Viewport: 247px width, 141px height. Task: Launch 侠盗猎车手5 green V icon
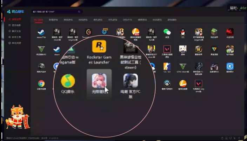(41, 49)
